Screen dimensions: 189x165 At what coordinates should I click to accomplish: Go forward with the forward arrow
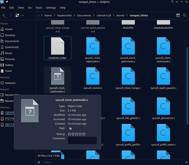pos(11,16)
